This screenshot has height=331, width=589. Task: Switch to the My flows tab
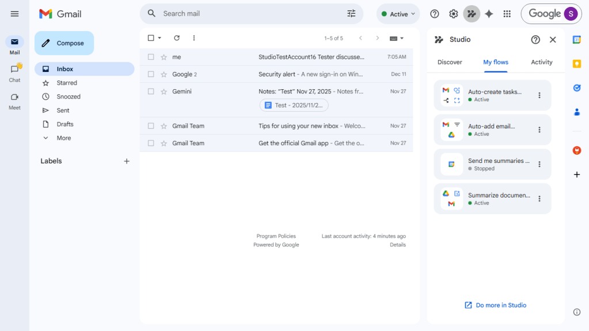click(496, 62)
